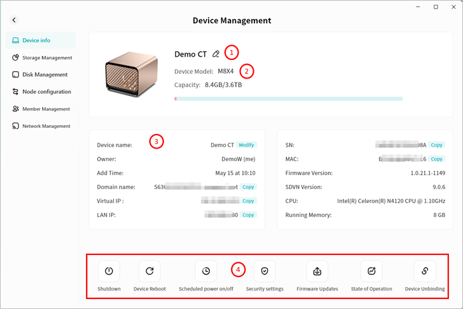Open Scheduled power on/off settings
The width and height of the screenshot is (463, 309).
pyautogui.click(x=207, y=271)
